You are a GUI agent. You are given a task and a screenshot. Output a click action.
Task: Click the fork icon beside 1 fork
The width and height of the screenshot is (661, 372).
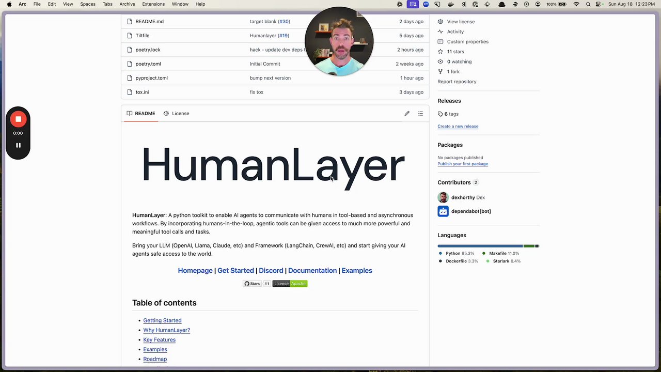440,72
